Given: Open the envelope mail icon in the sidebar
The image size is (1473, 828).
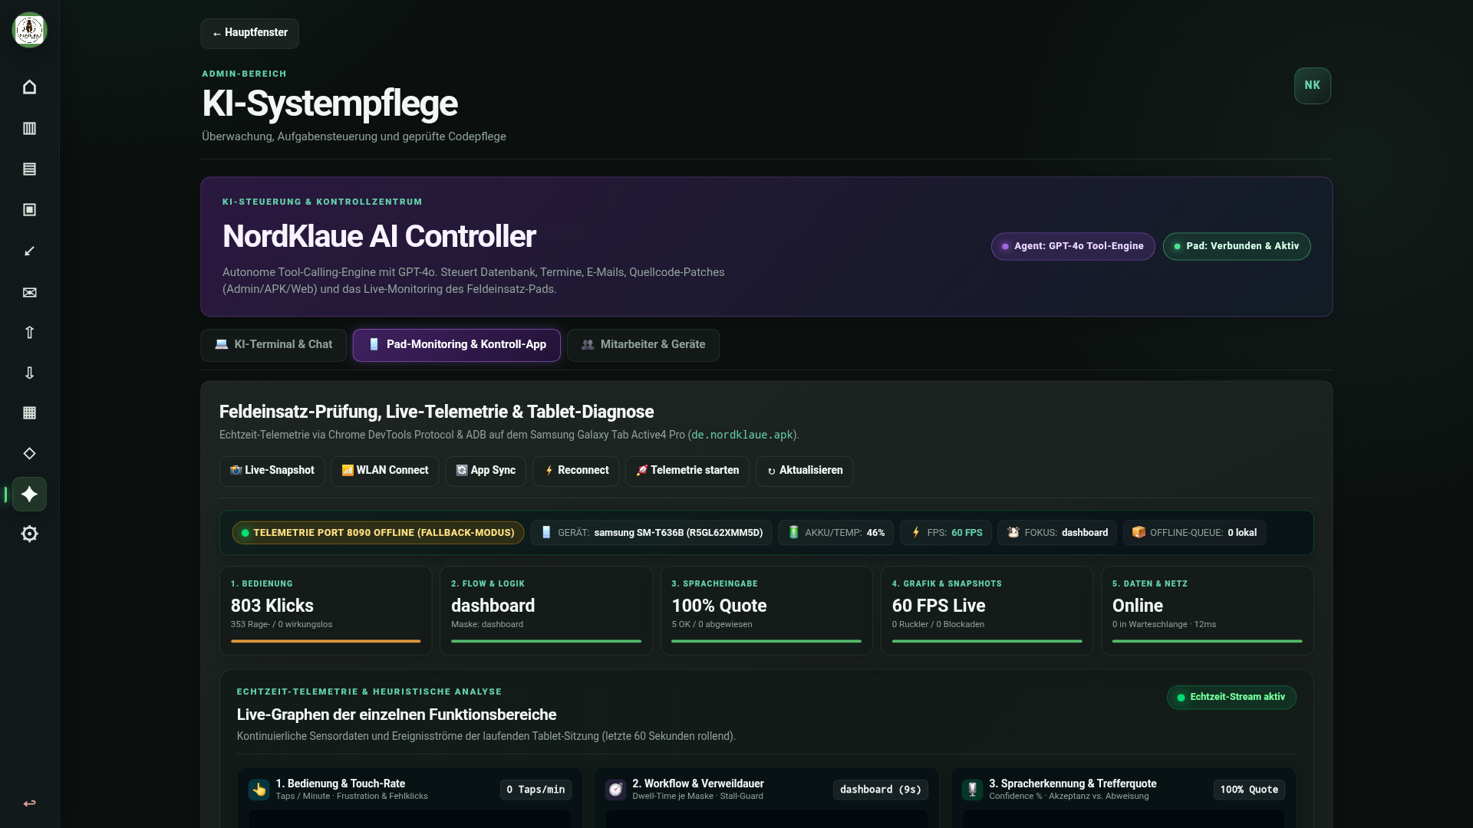Looking at the screenshot, I should coord(29,292).
